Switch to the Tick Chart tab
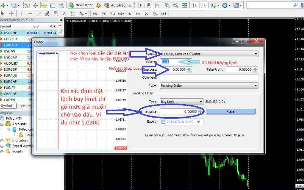Image resolution: width=304 pixels, height=190 pixels. click(25, 106)
